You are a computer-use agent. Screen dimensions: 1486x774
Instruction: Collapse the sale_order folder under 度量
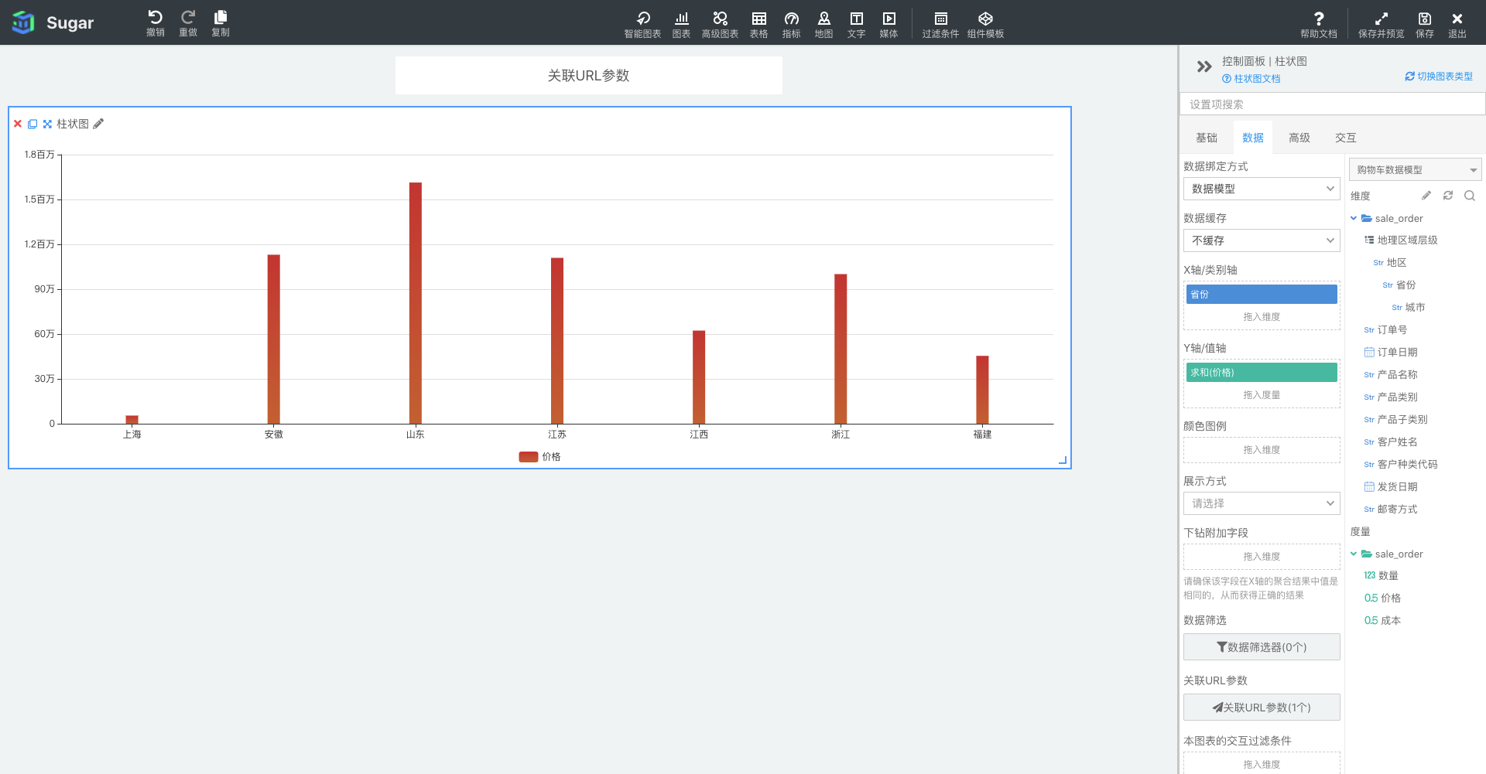(1354, 554)
